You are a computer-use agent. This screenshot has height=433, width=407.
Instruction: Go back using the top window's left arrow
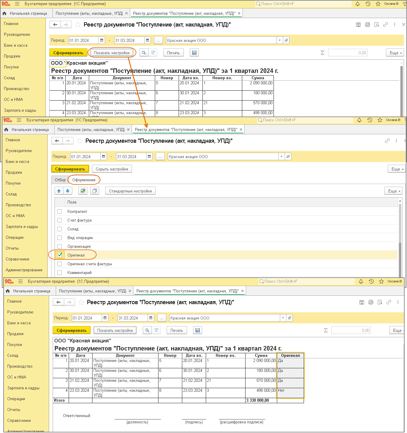coord(55,25)
